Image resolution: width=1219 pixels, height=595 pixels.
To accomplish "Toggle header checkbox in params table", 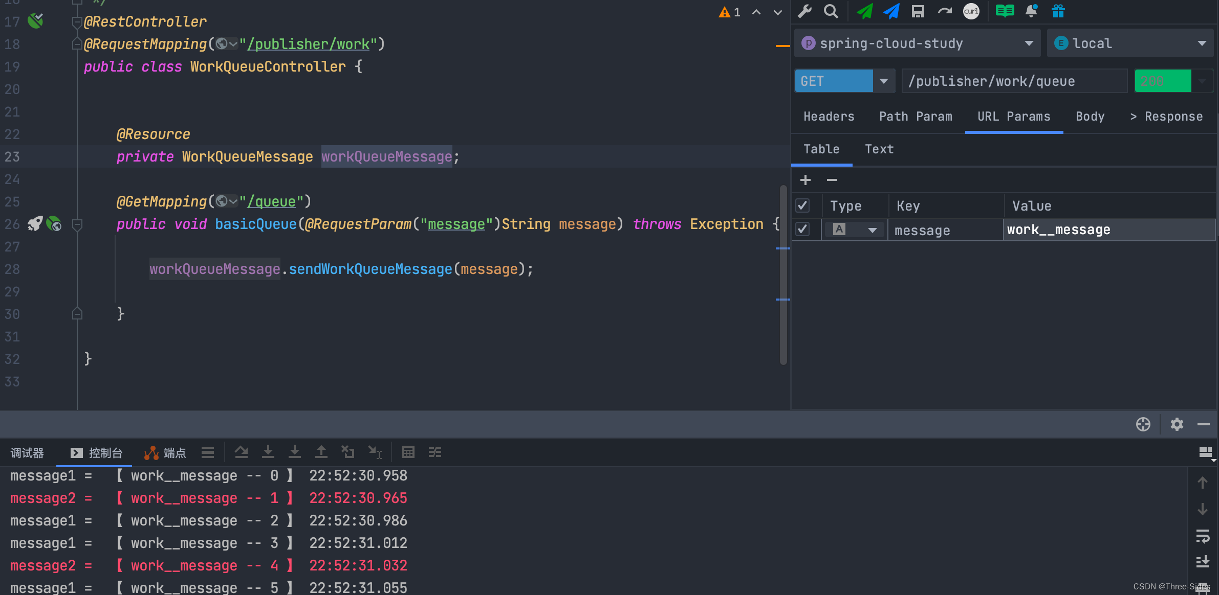I will tap(802, 205).
